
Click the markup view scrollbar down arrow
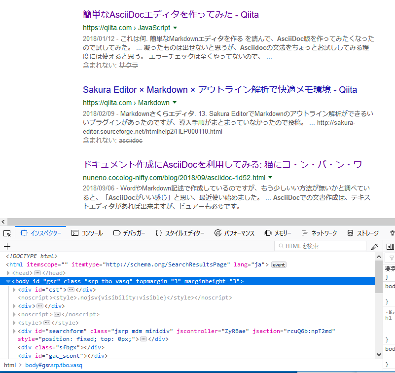coord(379,354)
